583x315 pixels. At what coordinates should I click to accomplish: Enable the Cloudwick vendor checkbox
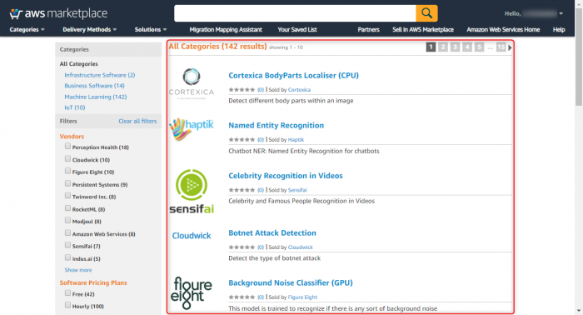coord(67,159)
